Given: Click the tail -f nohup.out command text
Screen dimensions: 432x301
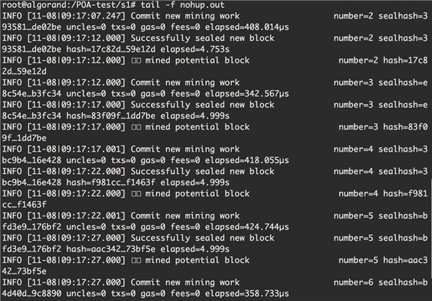Looking at the screenshot, I should [x=183, y=5].
